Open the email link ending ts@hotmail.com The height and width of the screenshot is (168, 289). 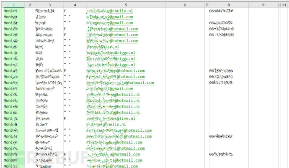click(114, 160)
